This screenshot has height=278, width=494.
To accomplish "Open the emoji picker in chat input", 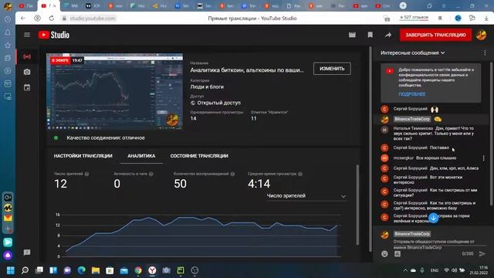I will 384,254.
